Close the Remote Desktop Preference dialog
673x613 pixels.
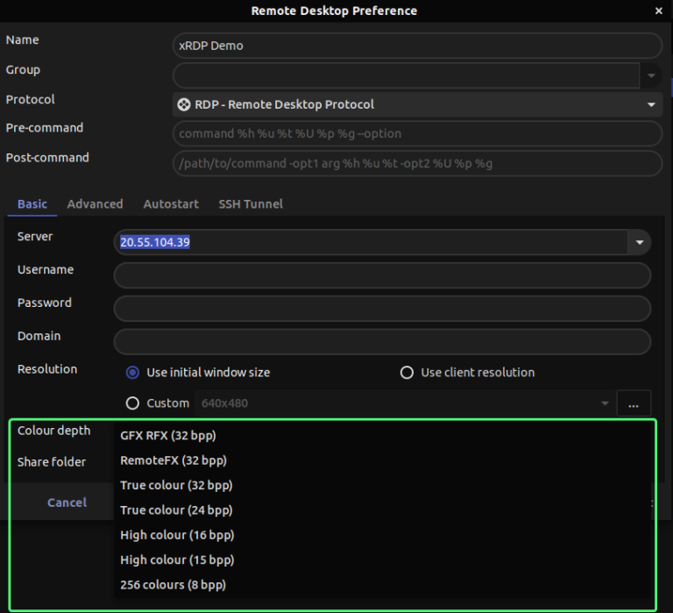pyautogui.click(x=659, y=11)
